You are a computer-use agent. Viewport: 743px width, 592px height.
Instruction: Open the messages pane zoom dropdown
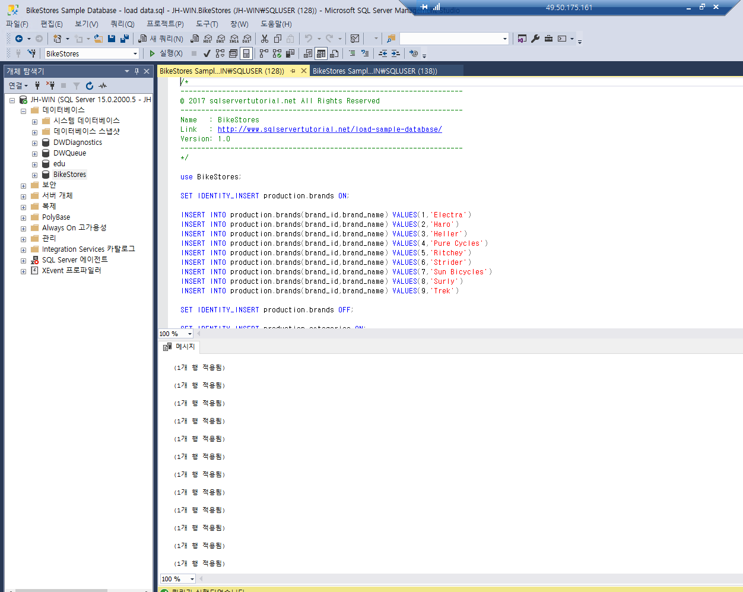[x=192, y=579]
